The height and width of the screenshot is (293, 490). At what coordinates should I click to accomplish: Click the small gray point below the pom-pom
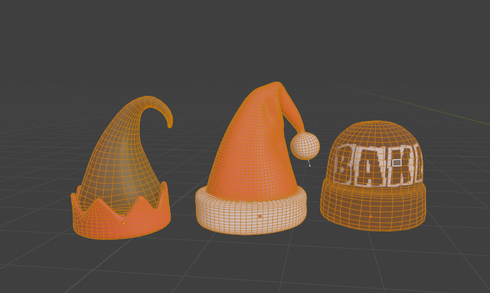pos(310,165)
